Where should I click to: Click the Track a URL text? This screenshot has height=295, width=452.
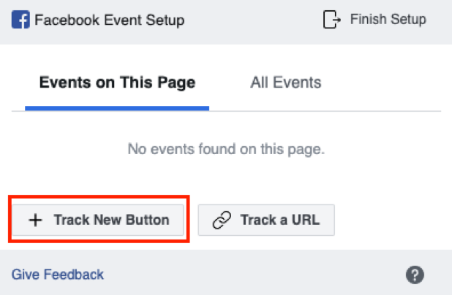click(280, 221)
